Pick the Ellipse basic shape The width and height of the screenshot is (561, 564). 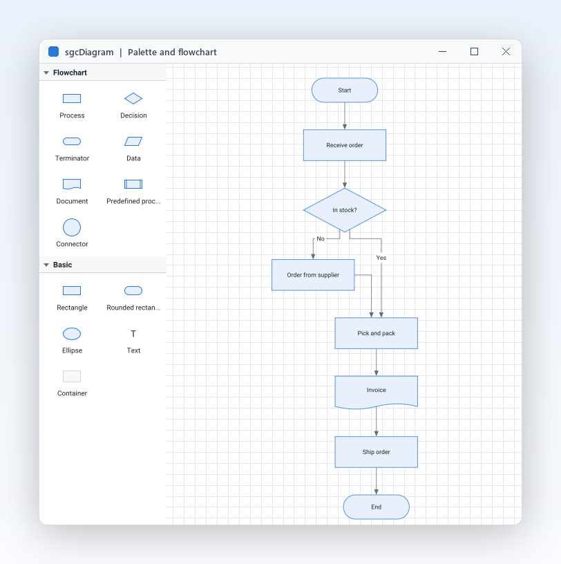click(x=72, y=334)
